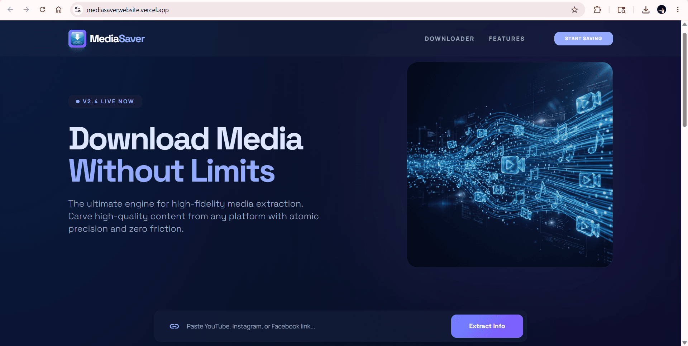688x346 pixels.
Task: Click the scrollbar down arrow
Action: (684, 343)
